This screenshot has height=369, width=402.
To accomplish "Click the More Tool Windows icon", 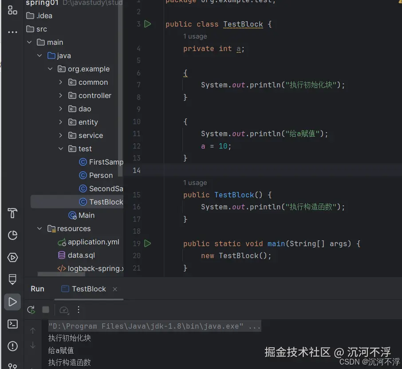I will (x=12, y=31).
